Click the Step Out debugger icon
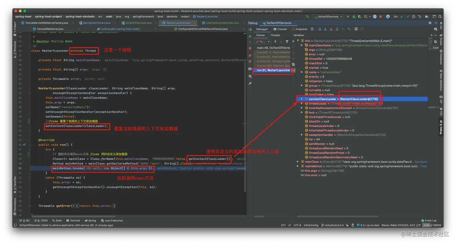 337,29
